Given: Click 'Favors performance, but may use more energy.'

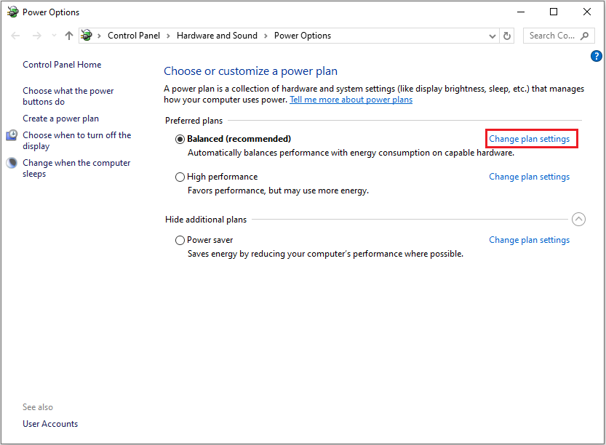Looking at the screenshot, I should pyautogui.click(x=278, y=191).
